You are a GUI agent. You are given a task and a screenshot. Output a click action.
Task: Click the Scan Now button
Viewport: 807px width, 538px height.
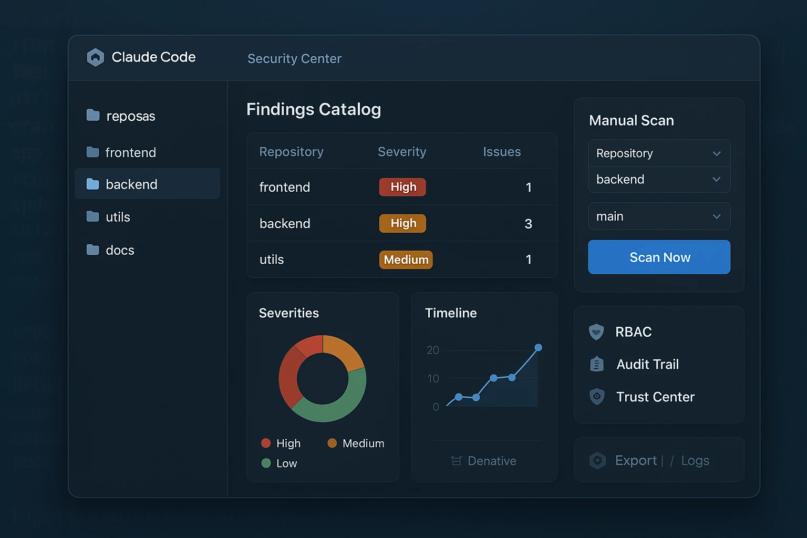[659, 257]
